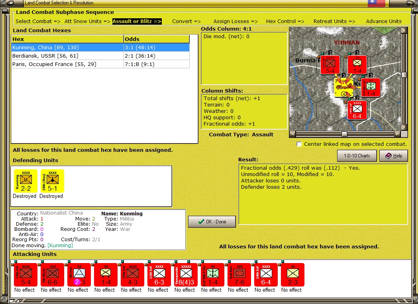Click the 5-4 unit counter on the map
The width and height of the screenshot is (418, 304).
pyautogui.click(x=330, y=65)
